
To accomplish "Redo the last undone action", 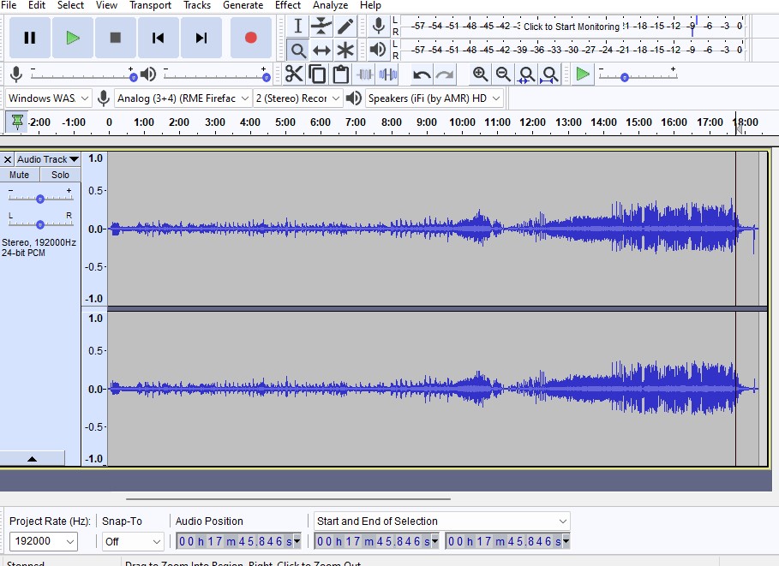I will point(445,75).
